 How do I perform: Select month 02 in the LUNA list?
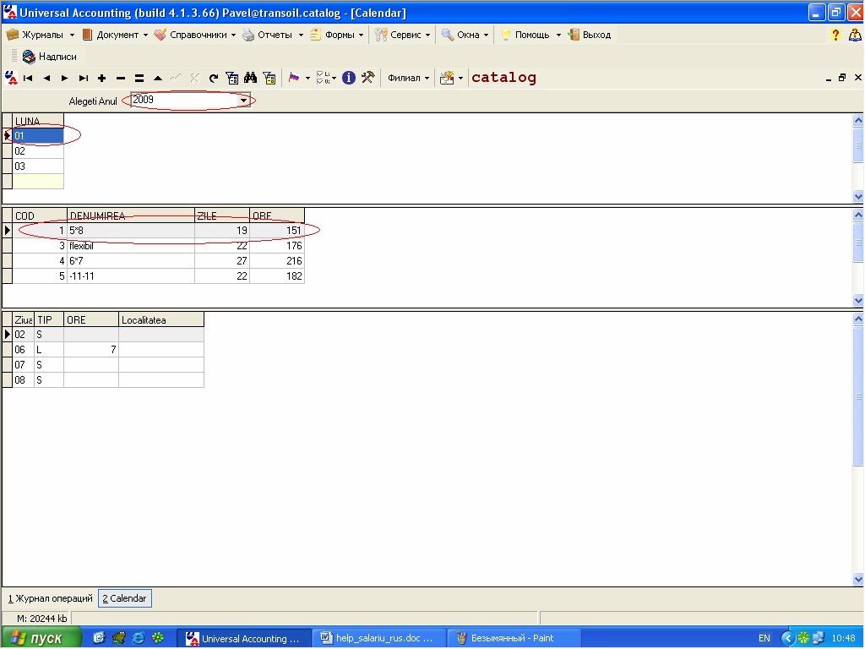point(38,150)
